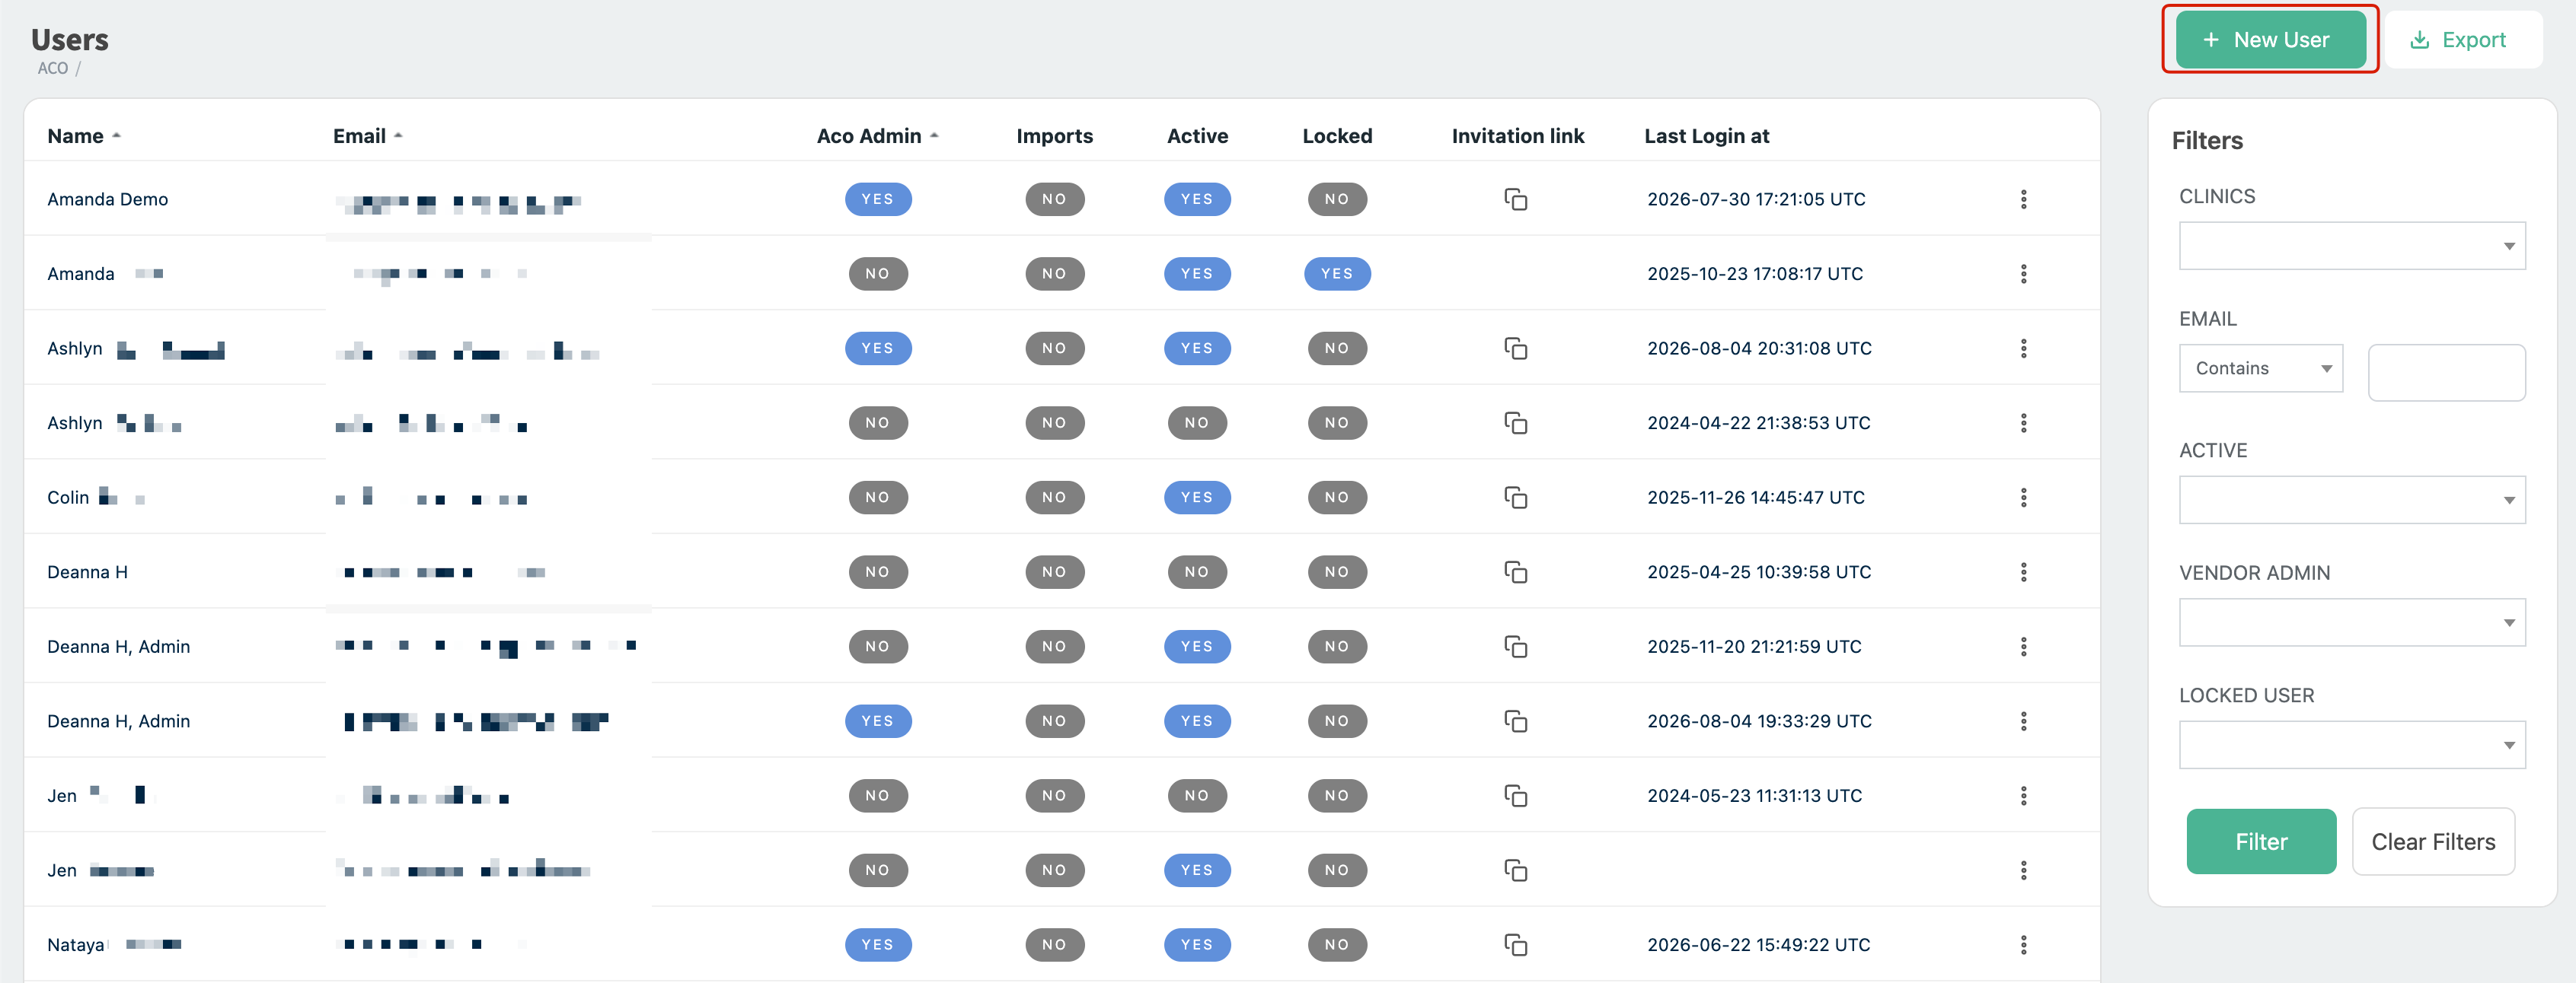Click the New User button
This screenshot has width=2576, height=983.
point(2269,40)
